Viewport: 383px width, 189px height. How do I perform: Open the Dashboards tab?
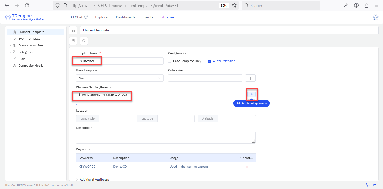(x=125, y=17)
